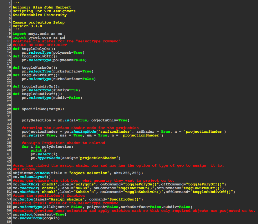Screen dimensions: 258x224
Task: Click "def toggleNurbsOn():" definition
Action: [x=35, y=67]
